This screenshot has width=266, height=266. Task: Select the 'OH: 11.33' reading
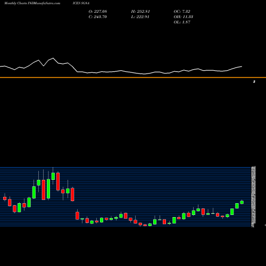[x=184, y=17]
